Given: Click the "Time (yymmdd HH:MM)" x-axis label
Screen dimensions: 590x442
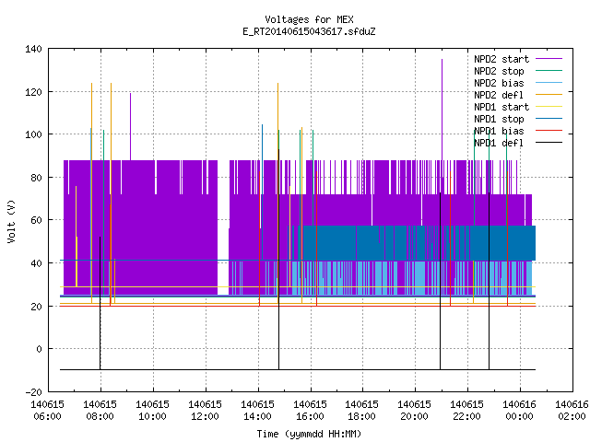Looking at the screenshot, I should coord(309,434).
